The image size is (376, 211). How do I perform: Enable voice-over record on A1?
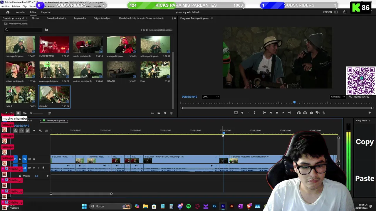click(43, 168)
